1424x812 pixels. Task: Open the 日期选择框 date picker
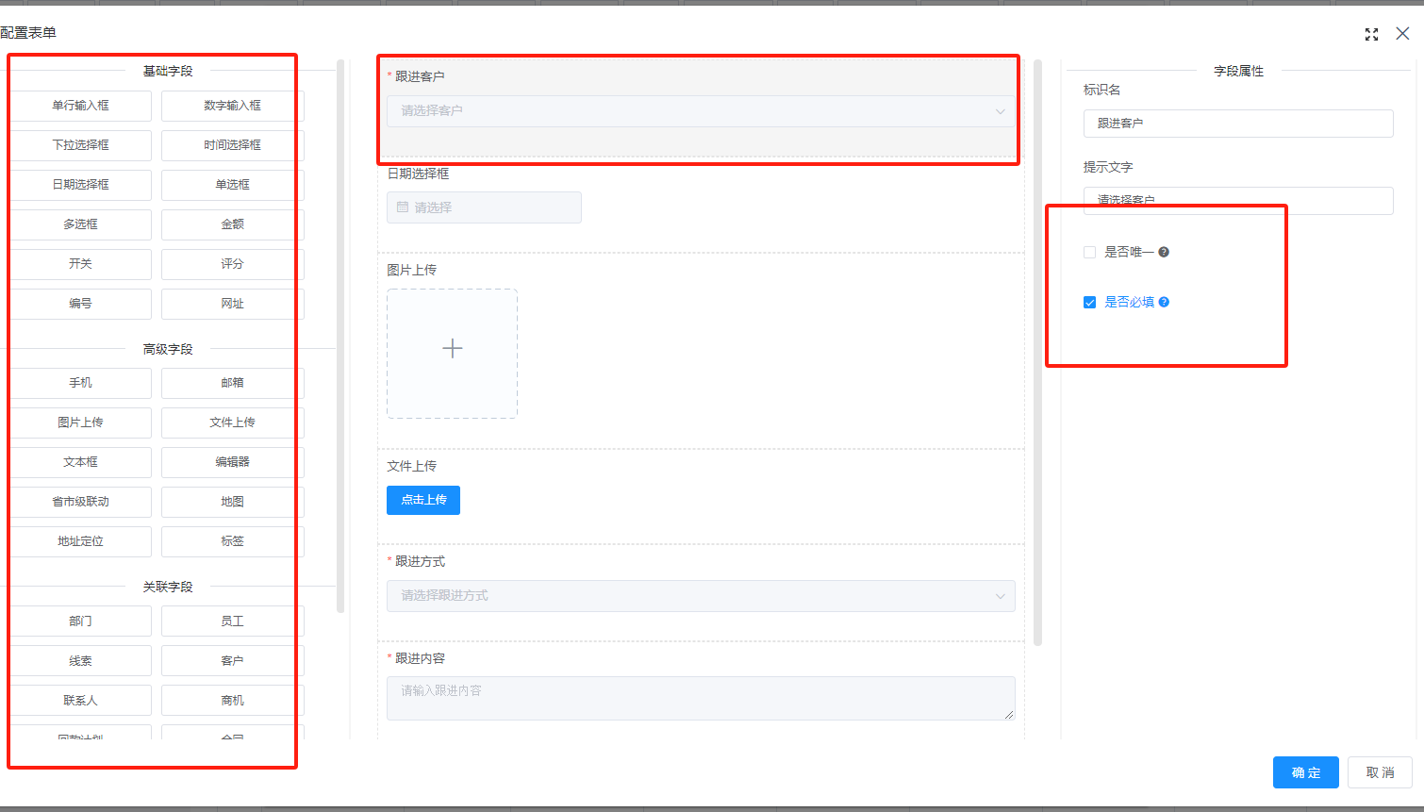484,207
